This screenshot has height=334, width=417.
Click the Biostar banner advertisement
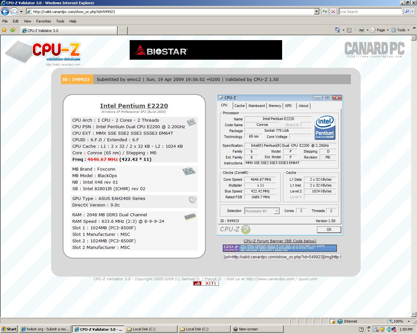pos(206,50)
